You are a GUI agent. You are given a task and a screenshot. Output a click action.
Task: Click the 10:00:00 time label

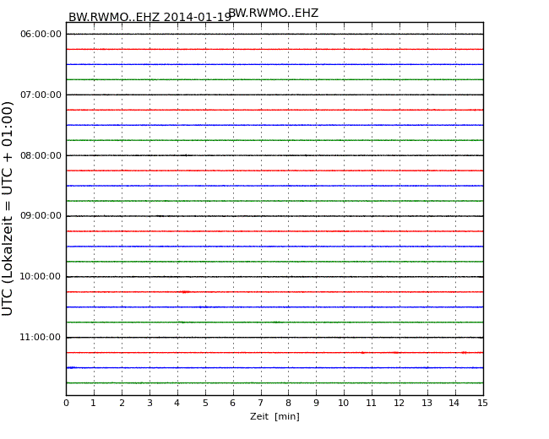point(41,277)
